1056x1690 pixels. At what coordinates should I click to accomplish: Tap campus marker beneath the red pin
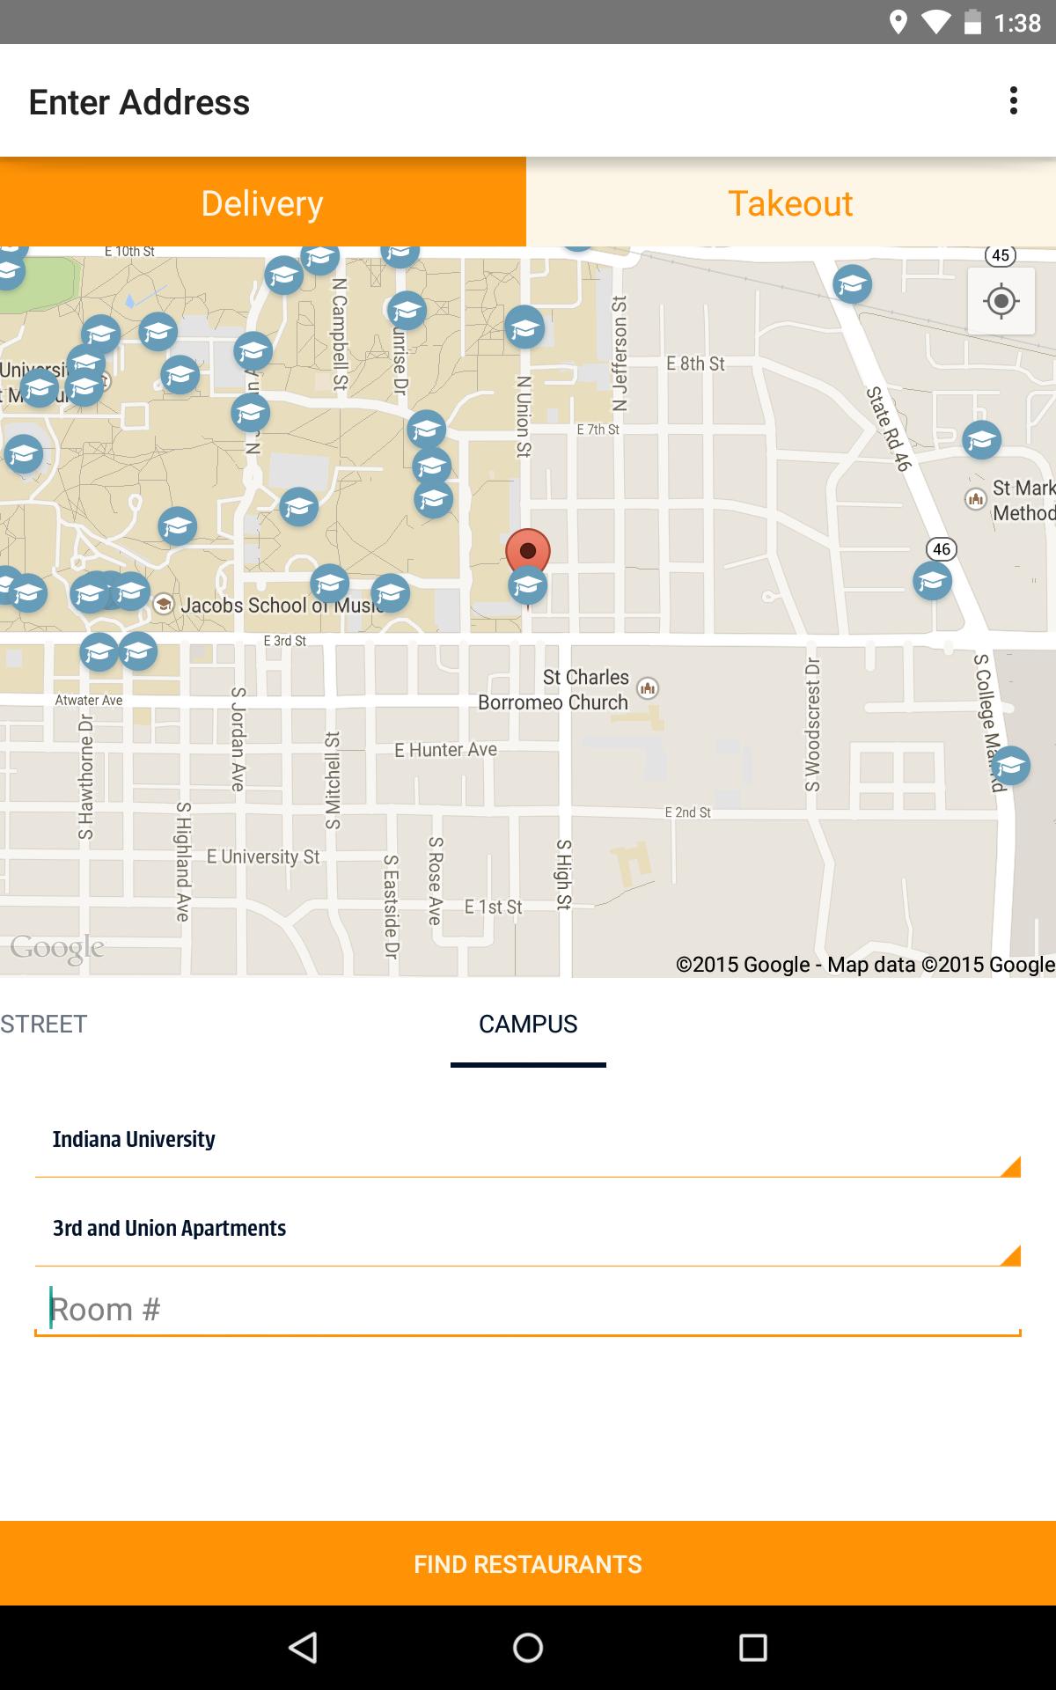527,585
